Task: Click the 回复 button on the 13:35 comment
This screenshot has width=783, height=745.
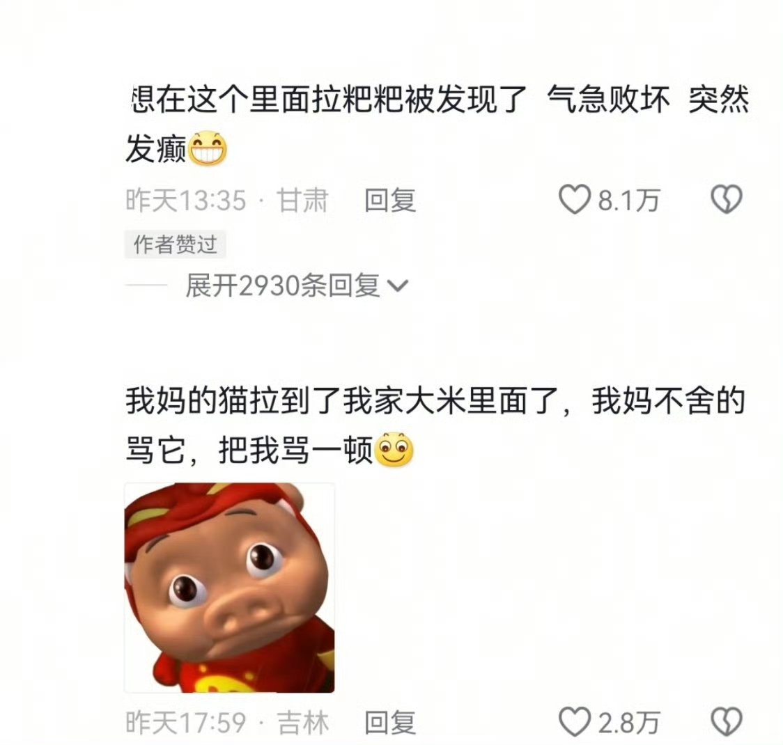Action: click(390, 200)
